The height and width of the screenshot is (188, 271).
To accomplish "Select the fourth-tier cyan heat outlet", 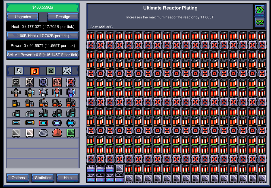I will pos(57,113).
